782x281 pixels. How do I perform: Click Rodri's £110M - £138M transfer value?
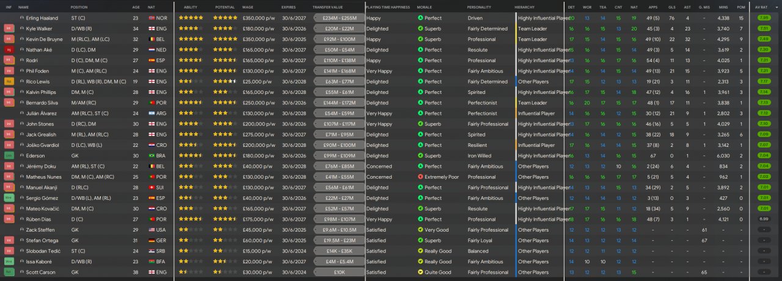(338, 61)
